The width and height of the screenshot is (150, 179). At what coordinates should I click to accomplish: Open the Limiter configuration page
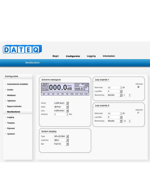pyautogui.click(x=10, y=89)
